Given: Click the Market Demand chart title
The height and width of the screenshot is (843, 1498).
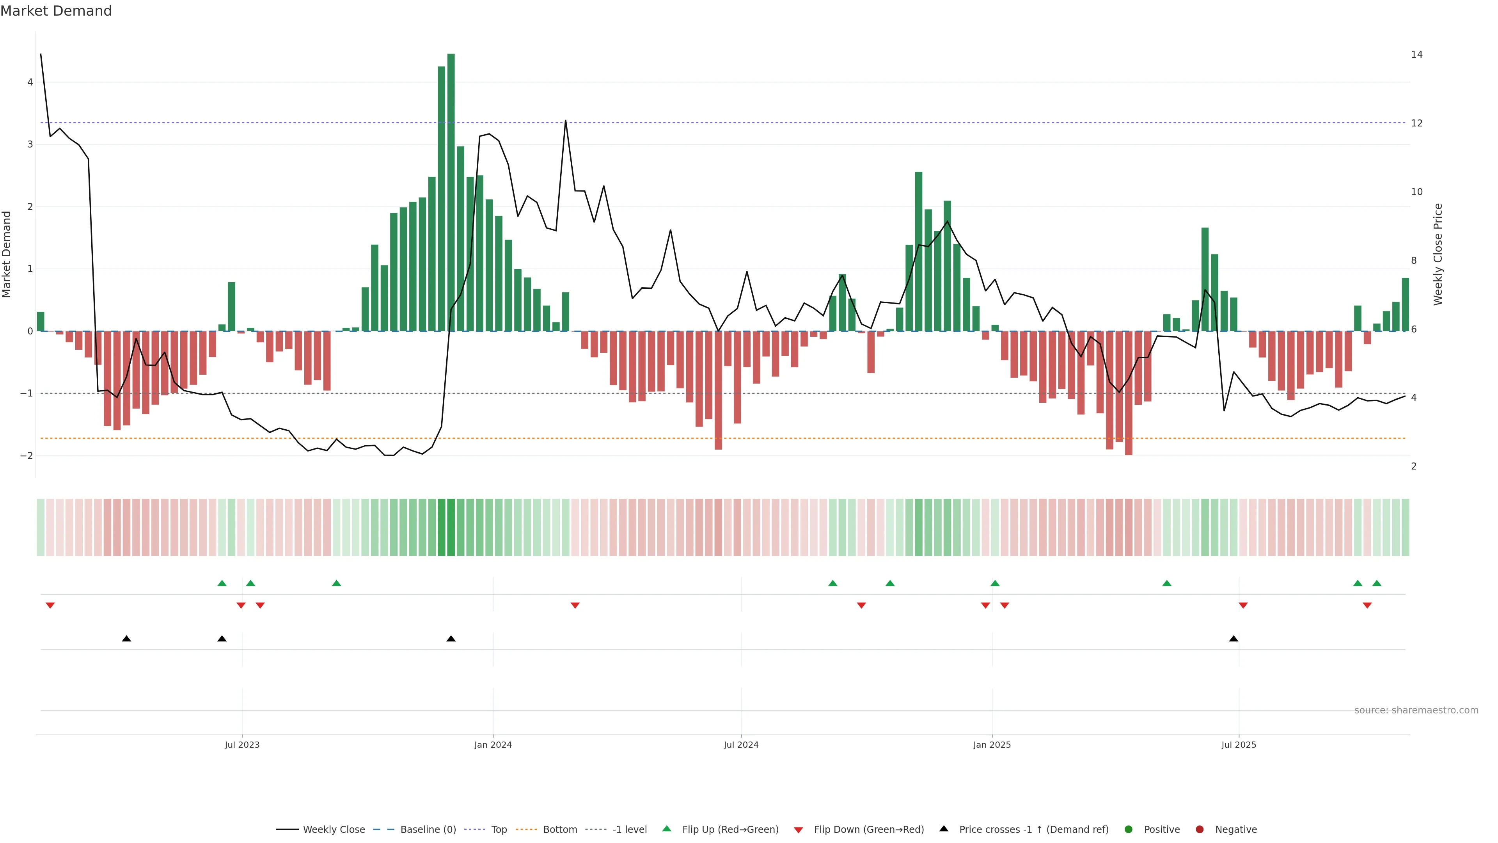Looking at the screenshot, I should click(56, 11).
